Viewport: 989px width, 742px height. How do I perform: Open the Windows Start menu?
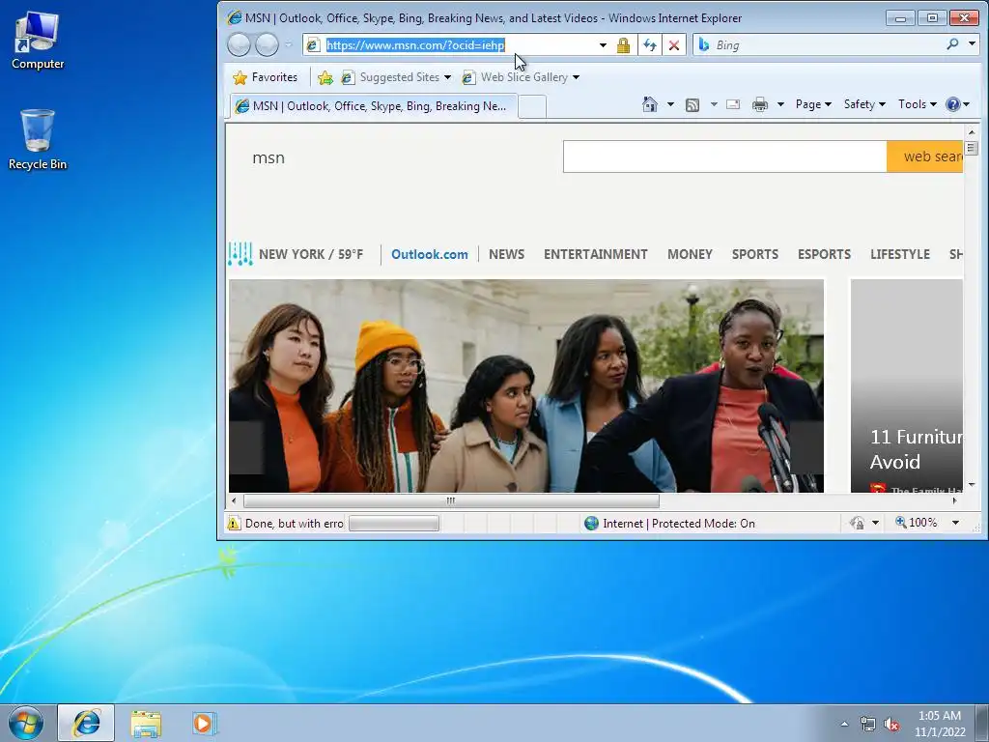(x=26, y=723)
